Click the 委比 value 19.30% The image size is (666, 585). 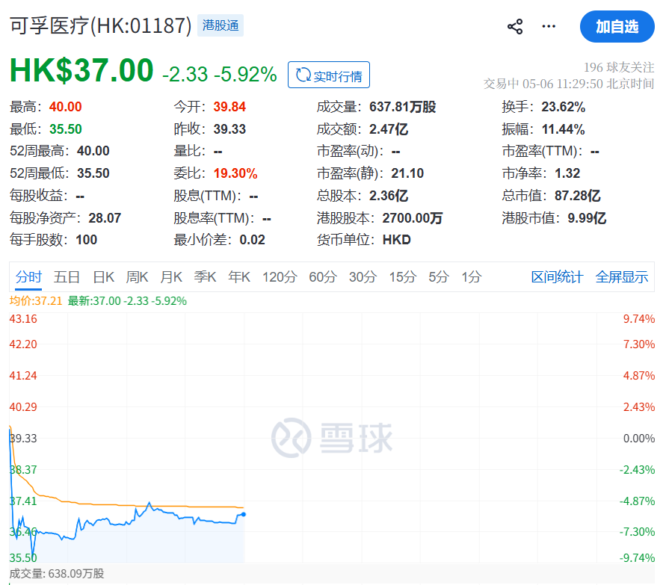tap(235, 173)
